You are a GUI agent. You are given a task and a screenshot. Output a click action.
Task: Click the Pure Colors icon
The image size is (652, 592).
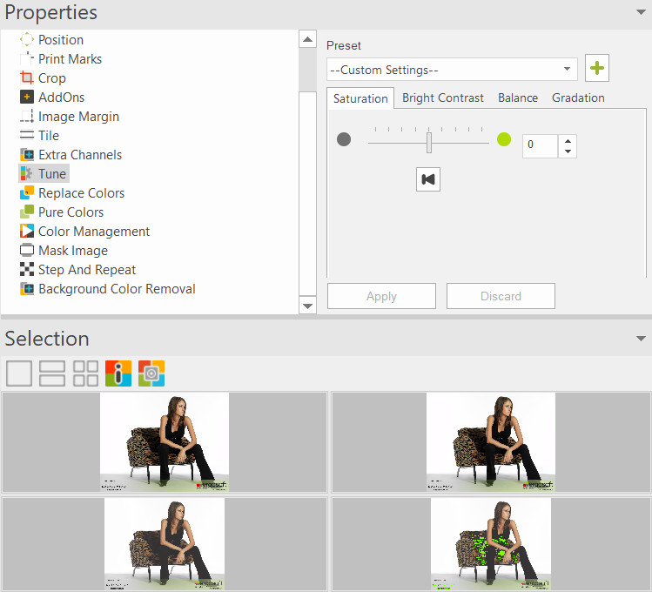[x=27, y=212]
